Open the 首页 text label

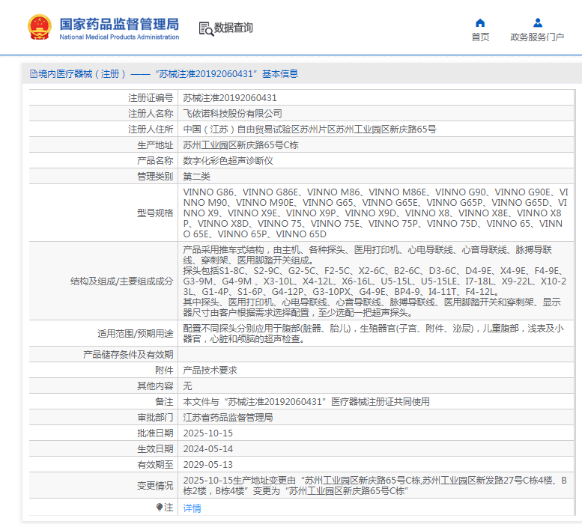click(480, 37)
